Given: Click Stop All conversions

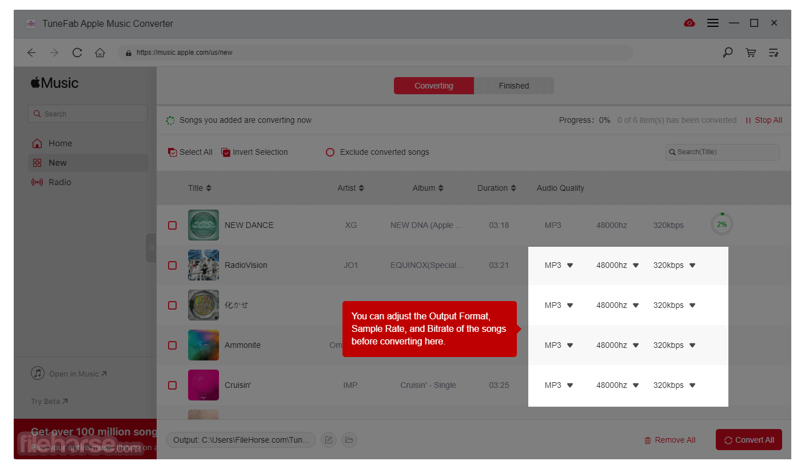Looking at the screenshot, I should click(x=764, y=121).
